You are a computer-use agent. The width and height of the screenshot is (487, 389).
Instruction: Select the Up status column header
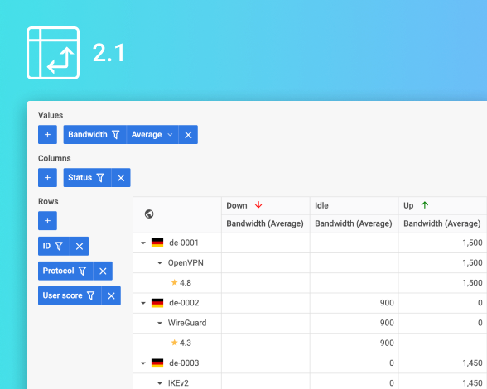[x=442, y=205]
